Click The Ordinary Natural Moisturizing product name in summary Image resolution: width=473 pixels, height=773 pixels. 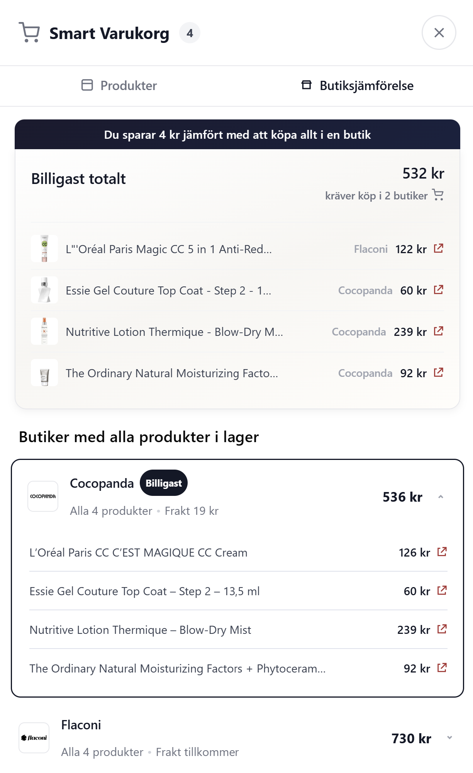click(x=172, y=373)
